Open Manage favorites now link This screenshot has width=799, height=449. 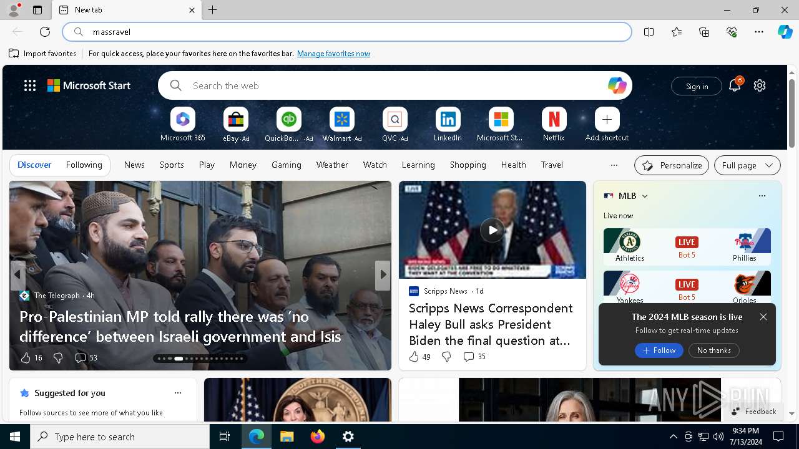click(333, 54)
